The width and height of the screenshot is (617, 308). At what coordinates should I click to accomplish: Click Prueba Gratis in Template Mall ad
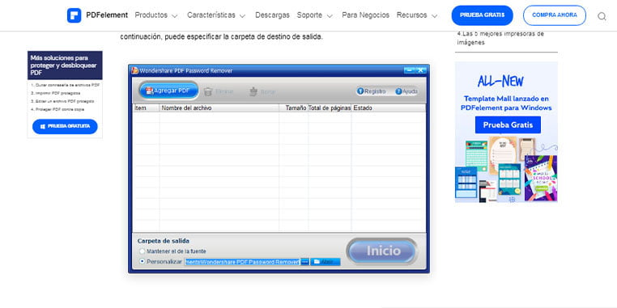(x=508, y=125)
